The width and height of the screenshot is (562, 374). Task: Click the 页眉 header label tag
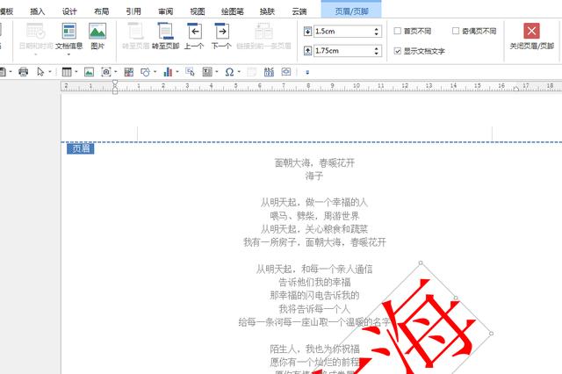point(80,148)
